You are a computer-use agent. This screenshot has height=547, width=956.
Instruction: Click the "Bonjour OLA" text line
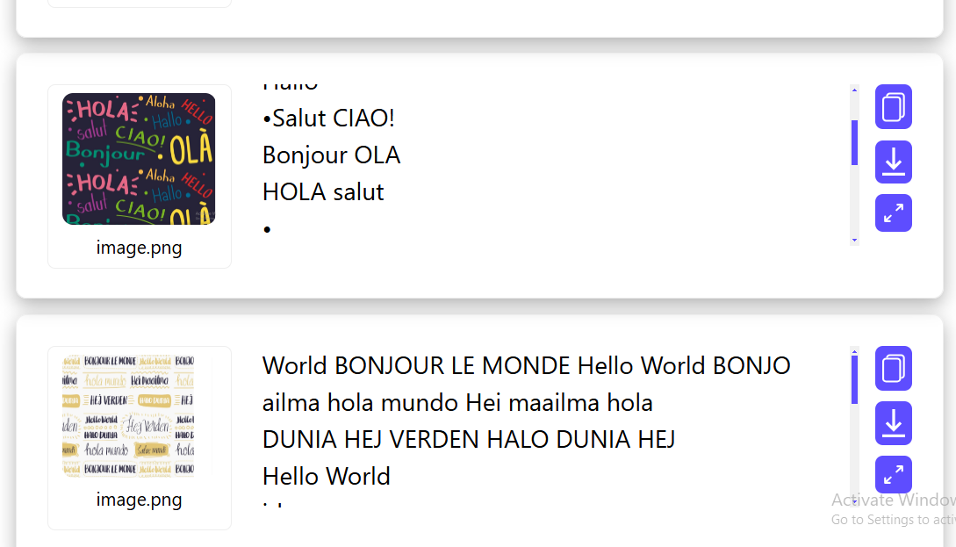coord(331,155)
